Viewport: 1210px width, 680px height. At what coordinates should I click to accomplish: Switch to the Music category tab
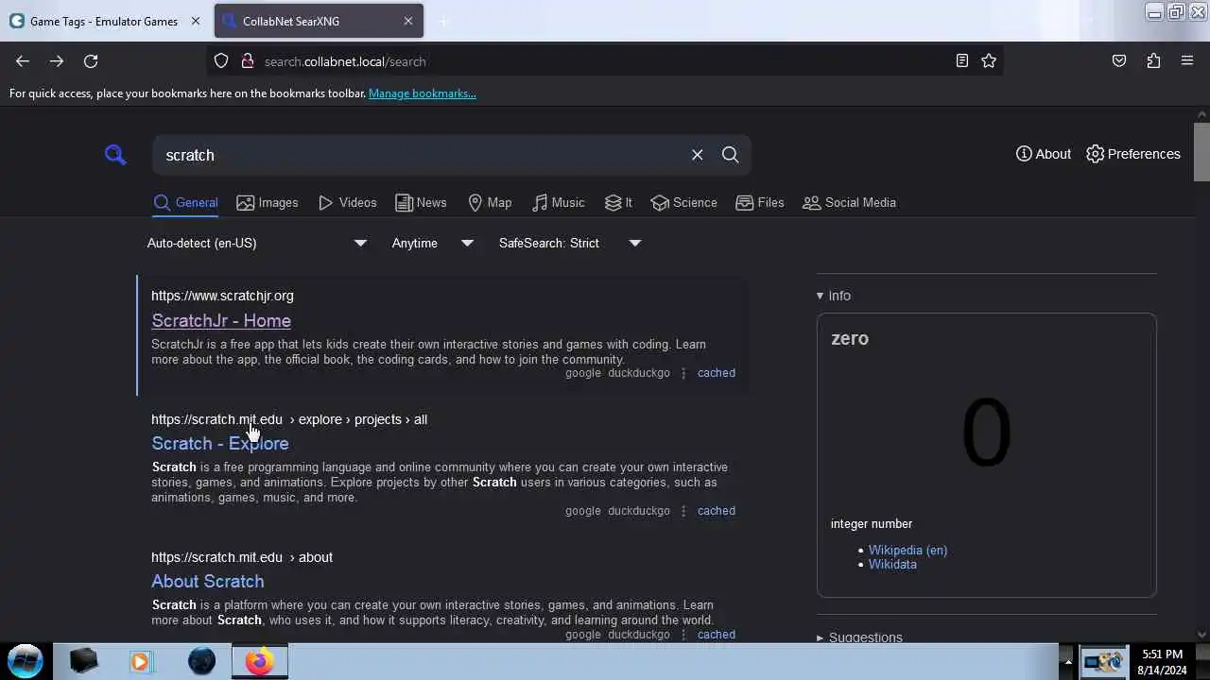558,202
